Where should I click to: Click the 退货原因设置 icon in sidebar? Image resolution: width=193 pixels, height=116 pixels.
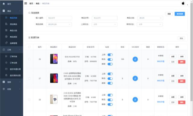click(x=6, y=75)
